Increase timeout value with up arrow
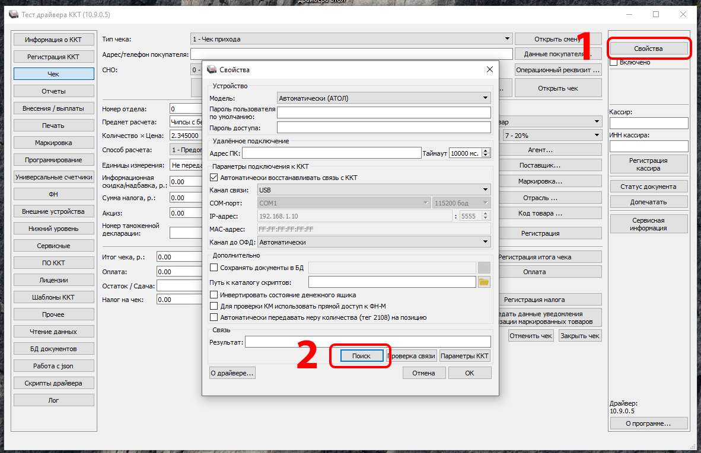701x453 pixels. tap(486, 150)
